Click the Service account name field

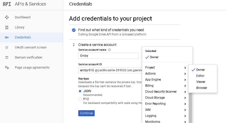[x=108, y=56]
